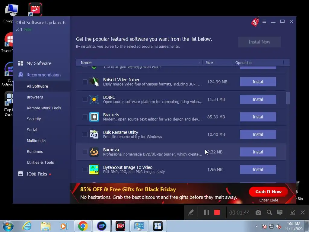Install Burnova
This screenshot has height=232, width=309.
coord(258,152)
